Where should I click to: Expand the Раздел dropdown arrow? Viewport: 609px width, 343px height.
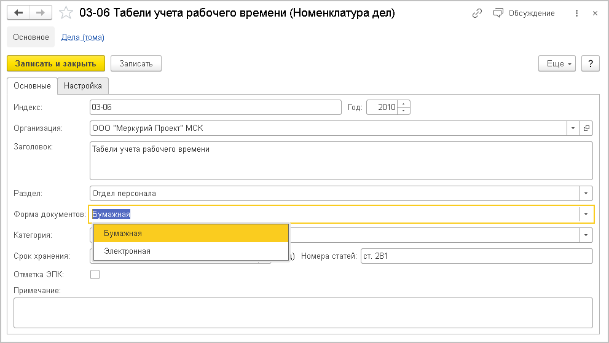point(586,194)
